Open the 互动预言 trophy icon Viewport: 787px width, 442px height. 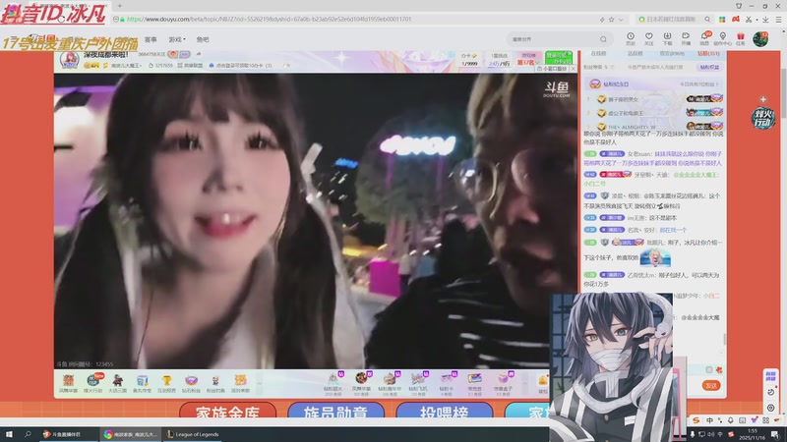coord(166,384)
